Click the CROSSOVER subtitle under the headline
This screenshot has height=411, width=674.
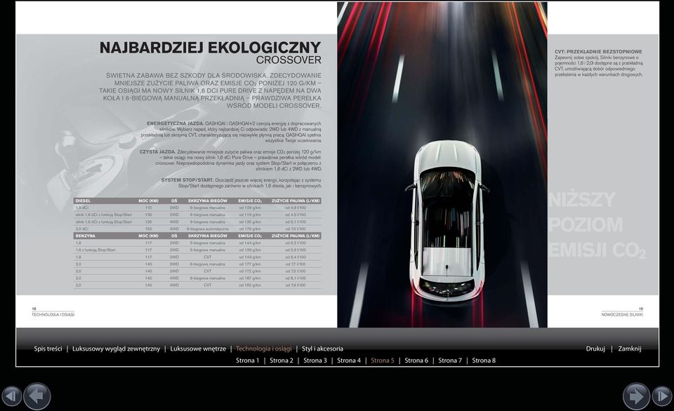coord(289,60)
